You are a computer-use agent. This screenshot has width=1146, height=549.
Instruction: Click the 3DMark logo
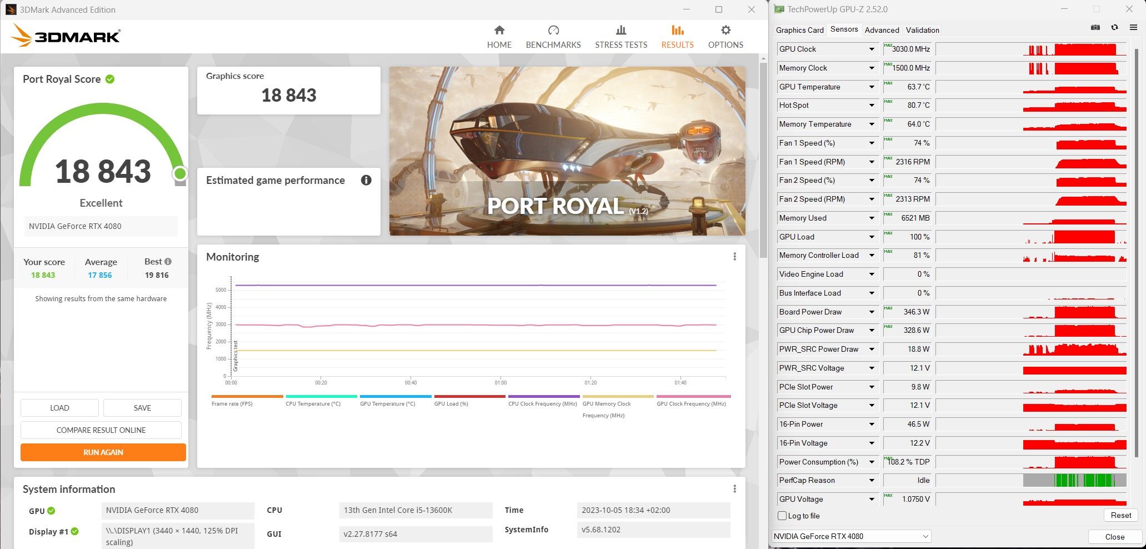pos(66,36)
